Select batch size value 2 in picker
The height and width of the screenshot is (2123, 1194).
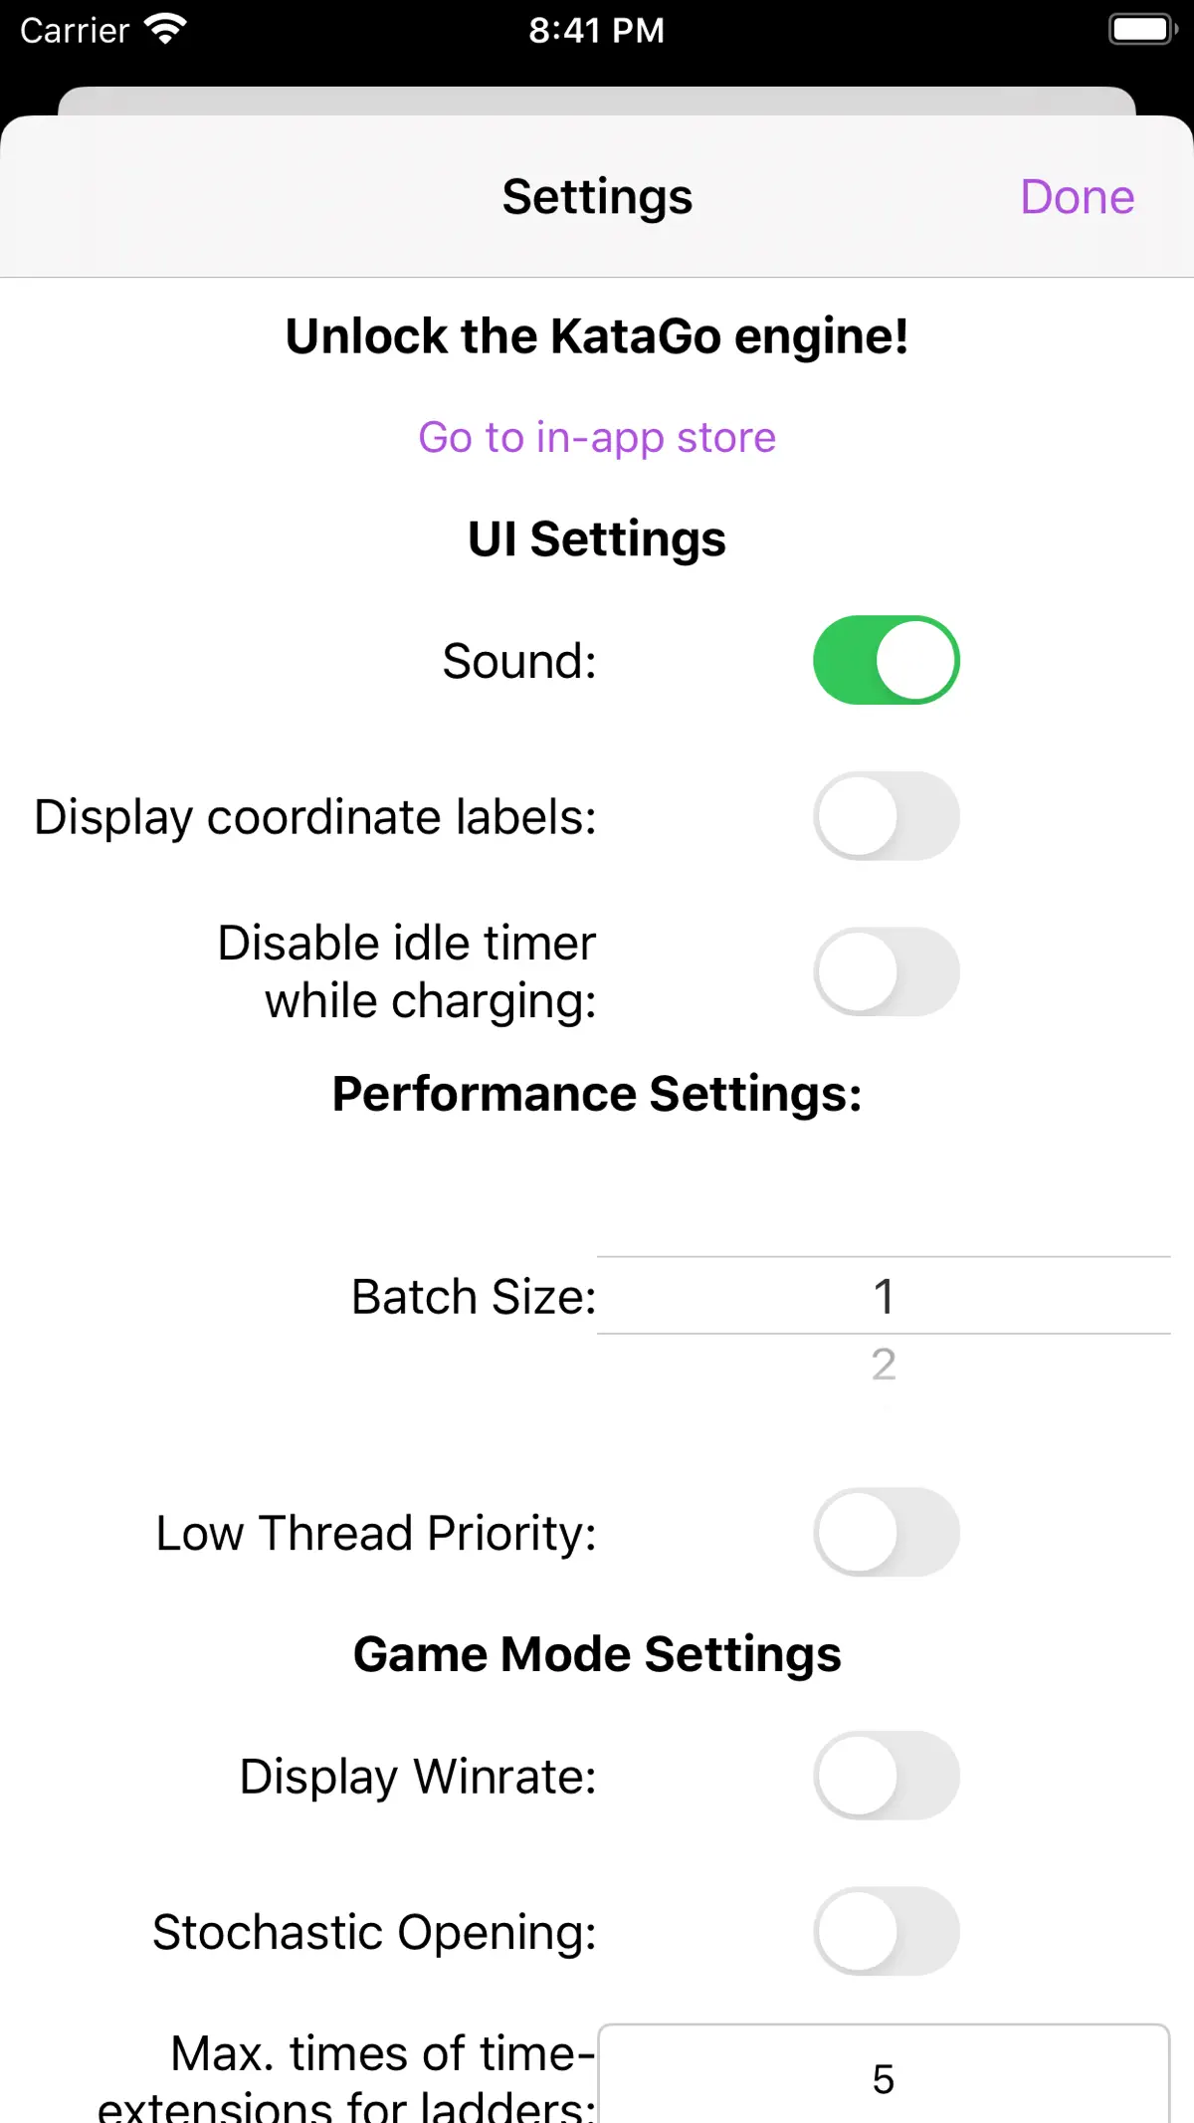pos(884,1365)
